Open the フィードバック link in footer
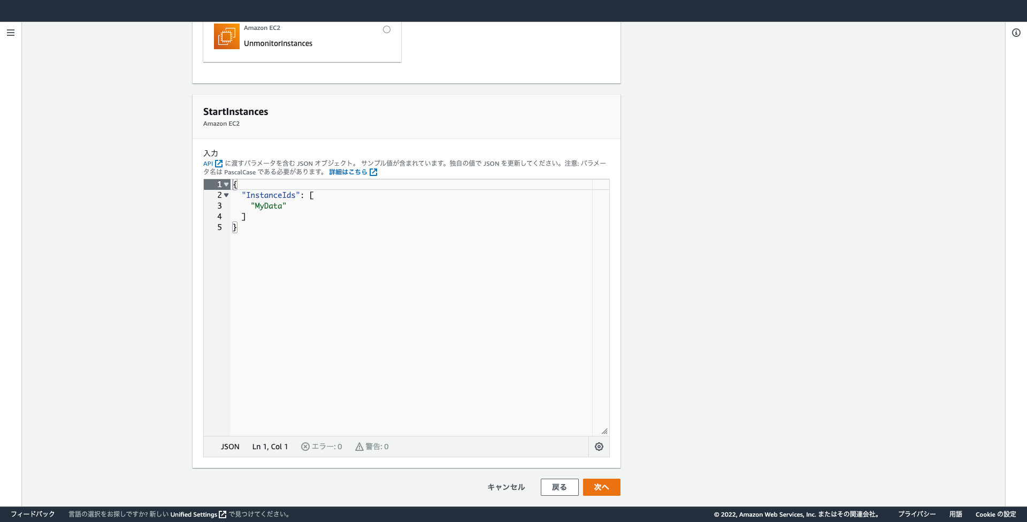Viewport: 1027px width, 522px height. (x=33, y=514)
